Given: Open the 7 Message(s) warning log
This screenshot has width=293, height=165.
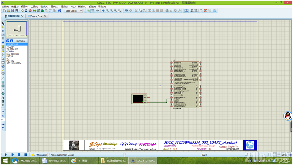Looking at the screenshot, I should (40, 155).
